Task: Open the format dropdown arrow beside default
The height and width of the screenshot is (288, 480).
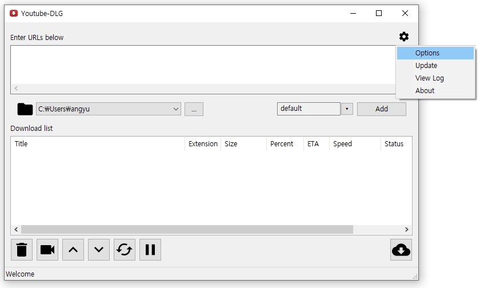Action: 347,109
